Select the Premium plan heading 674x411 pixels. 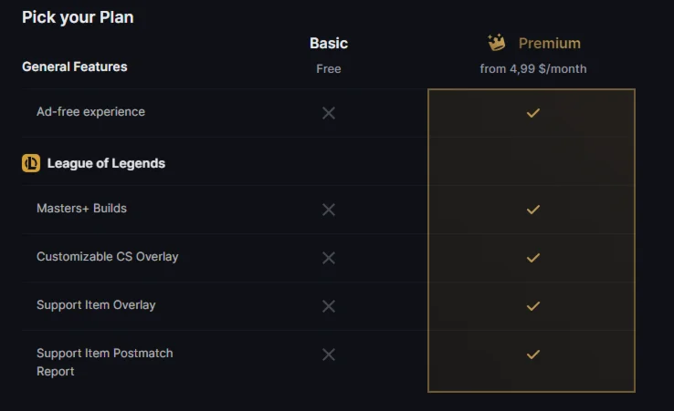click(549, 43)
